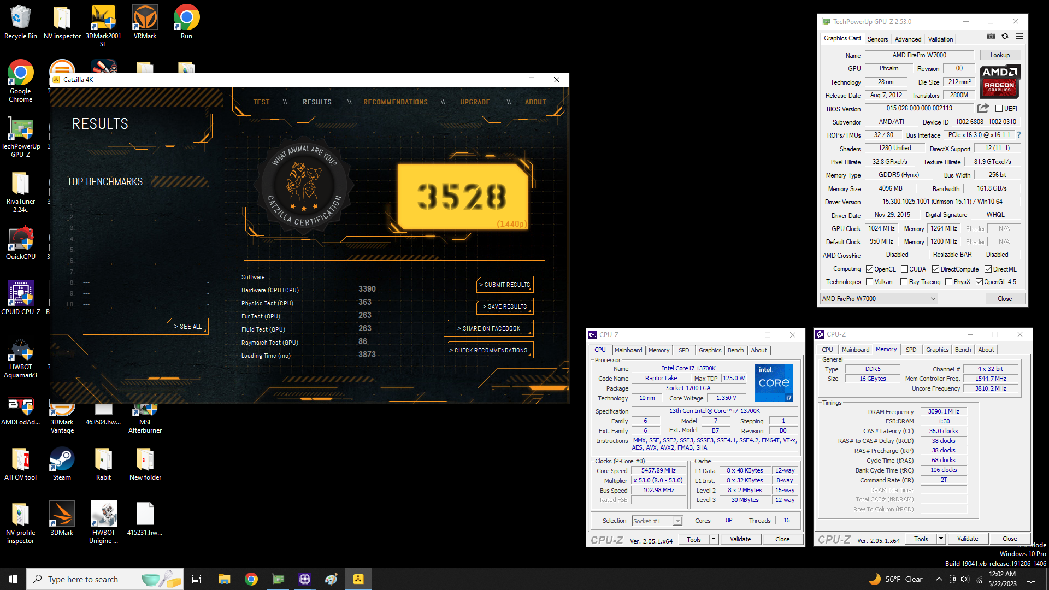Open the Run Chrome shortcut
The image size is (1049, 590).
pos(186,22)
